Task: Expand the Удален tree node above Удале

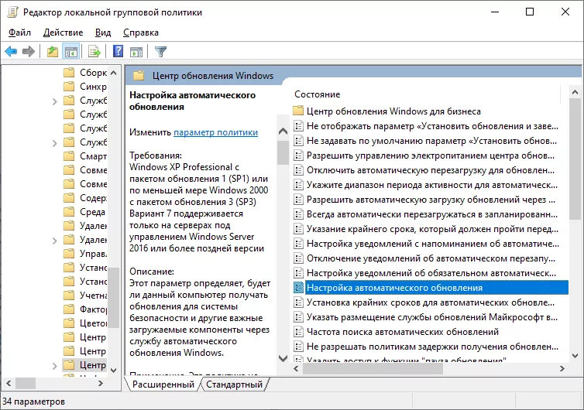Action: [x=54, y=226]
